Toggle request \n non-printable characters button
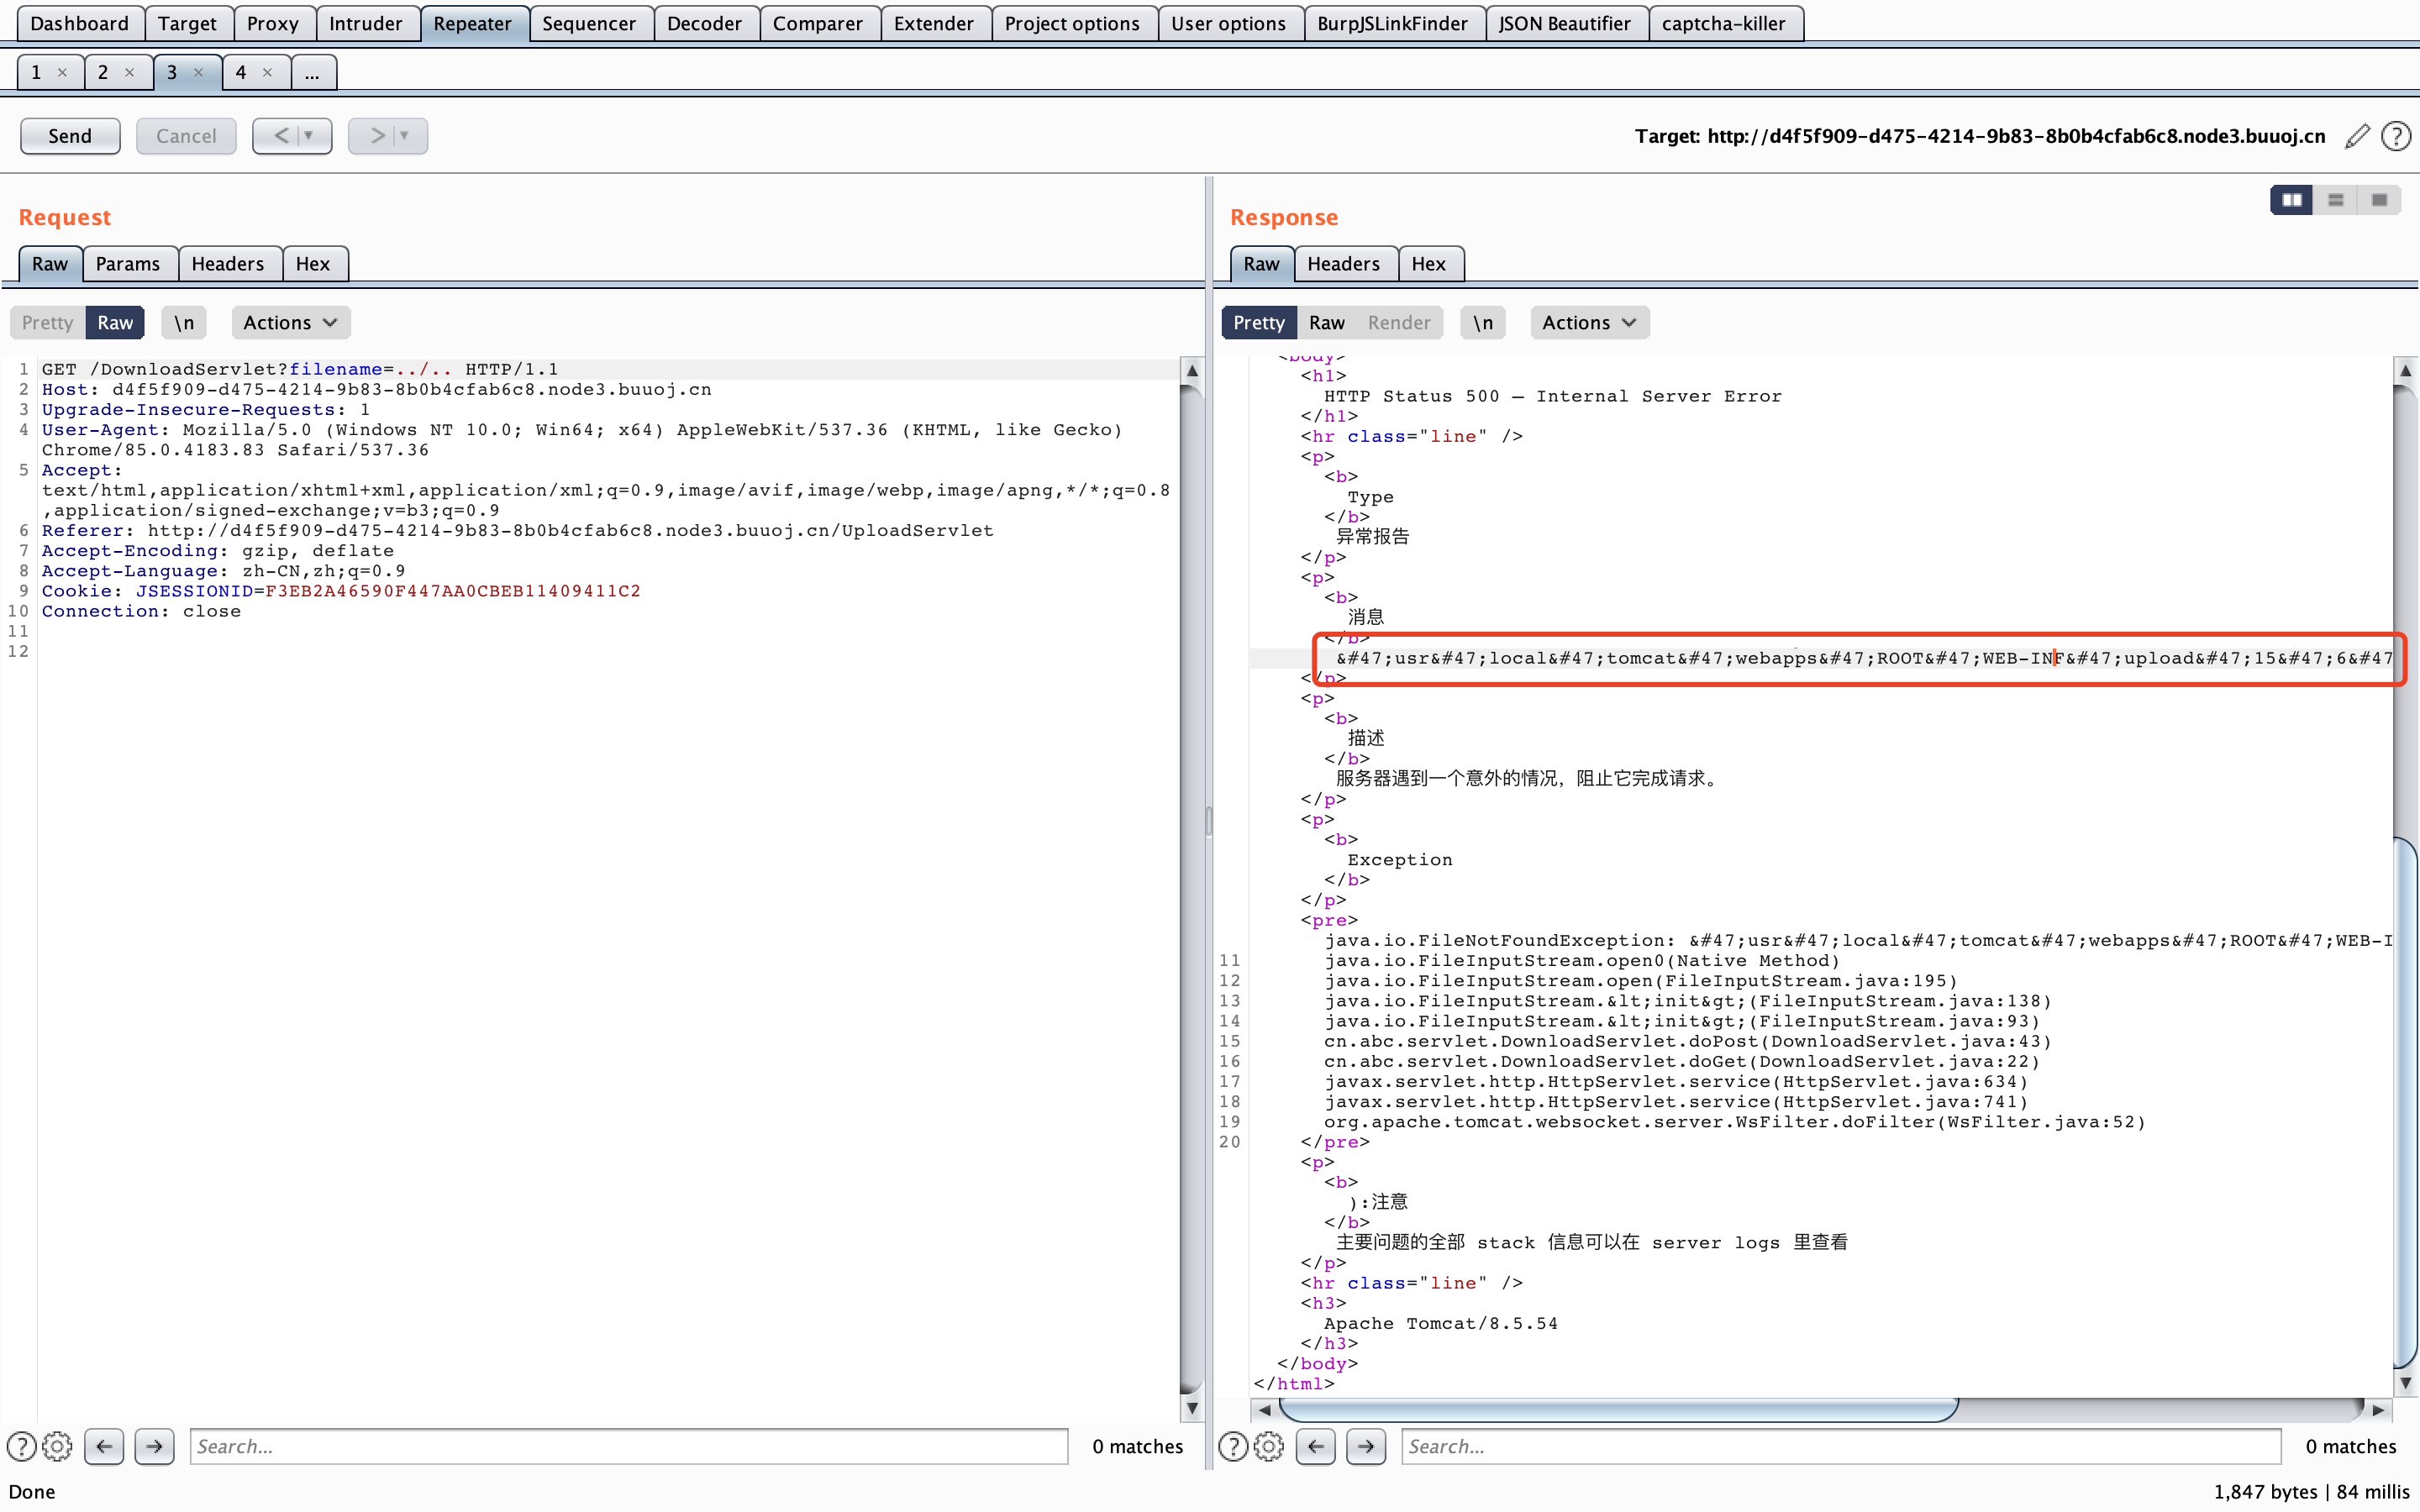2420x1512 pixels. (x=184, y=322)
